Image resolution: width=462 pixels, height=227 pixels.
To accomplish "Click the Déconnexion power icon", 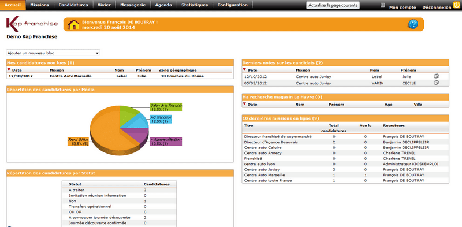I will click(456, 5).
